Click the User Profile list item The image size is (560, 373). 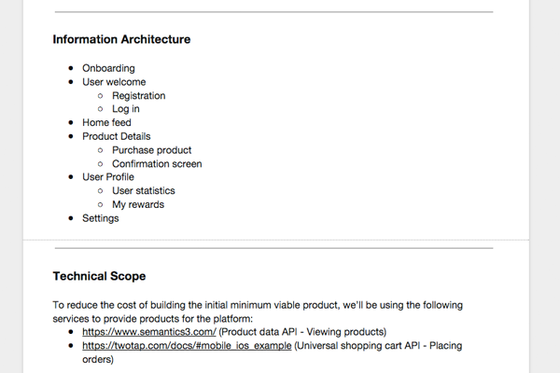[108, 177]
